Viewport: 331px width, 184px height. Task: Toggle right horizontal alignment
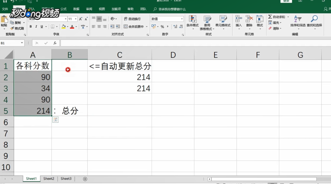[x=105, y=27]
